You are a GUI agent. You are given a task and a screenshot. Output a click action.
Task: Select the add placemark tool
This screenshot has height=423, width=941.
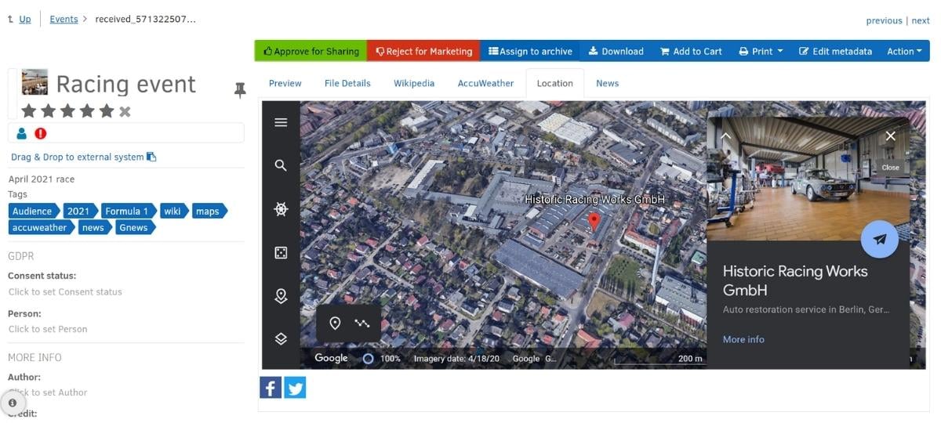335,323
